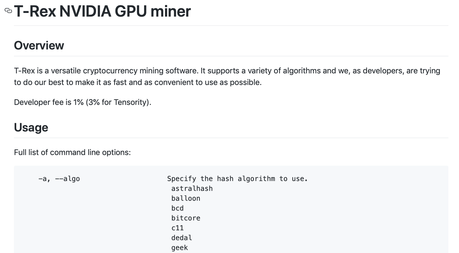Click the word cryptocurrency in the overview paragraph

click(x=110, y=71)
